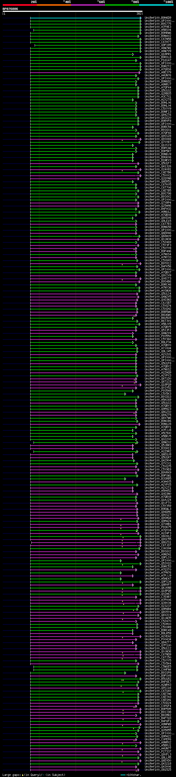Select the label UniRef100_B9RC54
The image size is (176, 777).
(x=158, y=127)
